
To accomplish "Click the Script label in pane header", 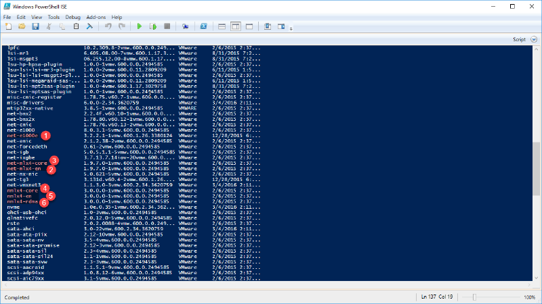I will click(519, 39).
